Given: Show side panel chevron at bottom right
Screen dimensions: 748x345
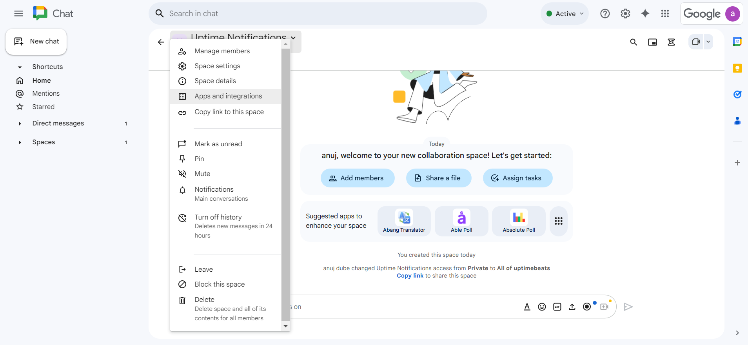Looking at the screenshot, I should click(737, 333).
